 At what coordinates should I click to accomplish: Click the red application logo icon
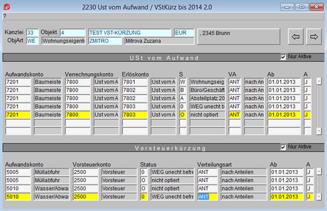tap(7, 7)
